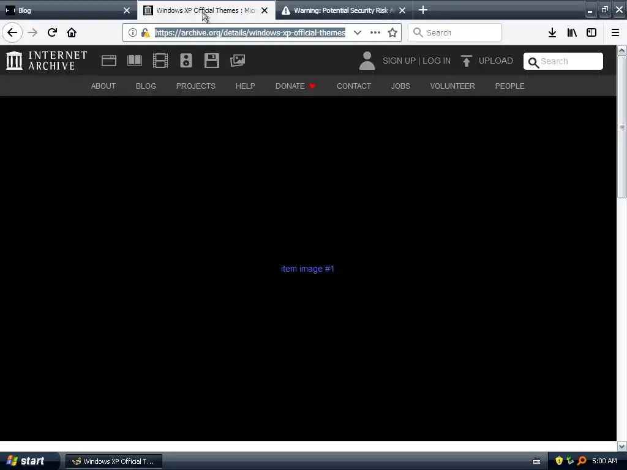Select the Windows XP Official Themes tab
The height and width of the screenshot is (470, 627).
[200, 10]
